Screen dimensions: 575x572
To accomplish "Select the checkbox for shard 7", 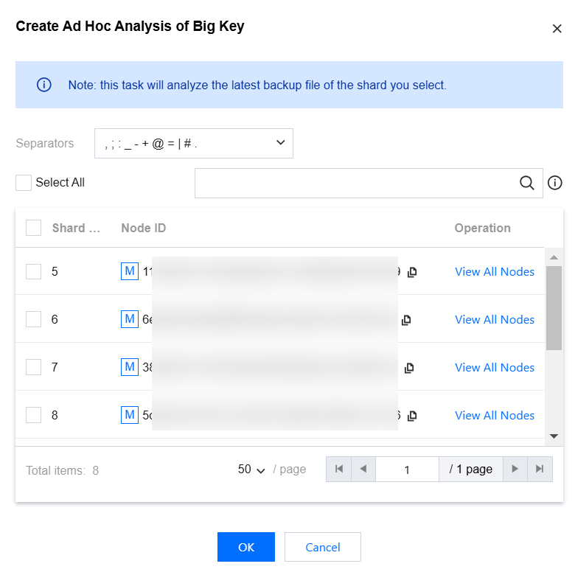I will pyautogui.click(x=34, y=368).
